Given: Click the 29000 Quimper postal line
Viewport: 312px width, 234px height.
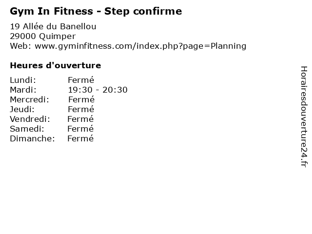Looking at the screenshot, I should coord(43,37).
